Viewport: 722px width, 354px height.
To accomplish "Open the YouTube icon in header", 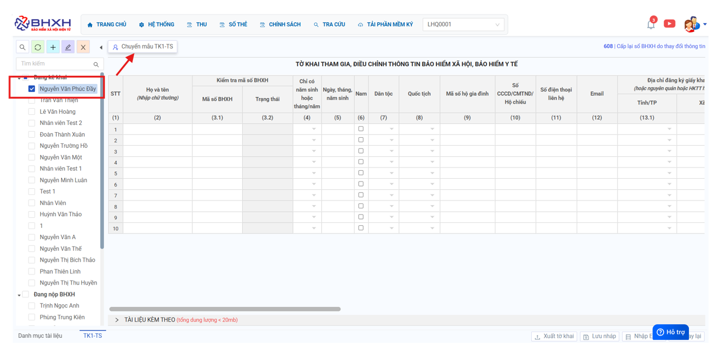I will [x=669, y=24].
